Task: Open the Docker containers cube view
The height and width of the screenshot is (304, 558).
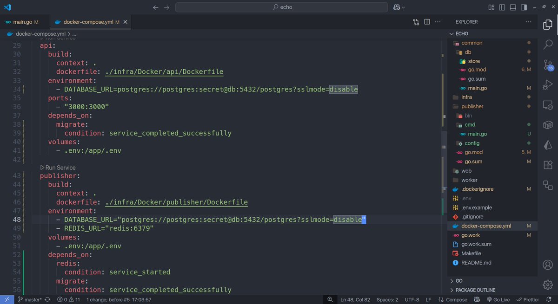Action: 547,125
